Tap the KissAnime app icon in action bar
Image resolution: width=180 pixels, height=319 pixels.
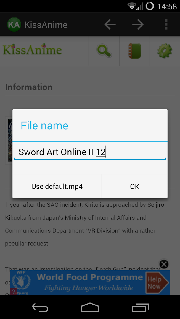[x=14, y=25]
